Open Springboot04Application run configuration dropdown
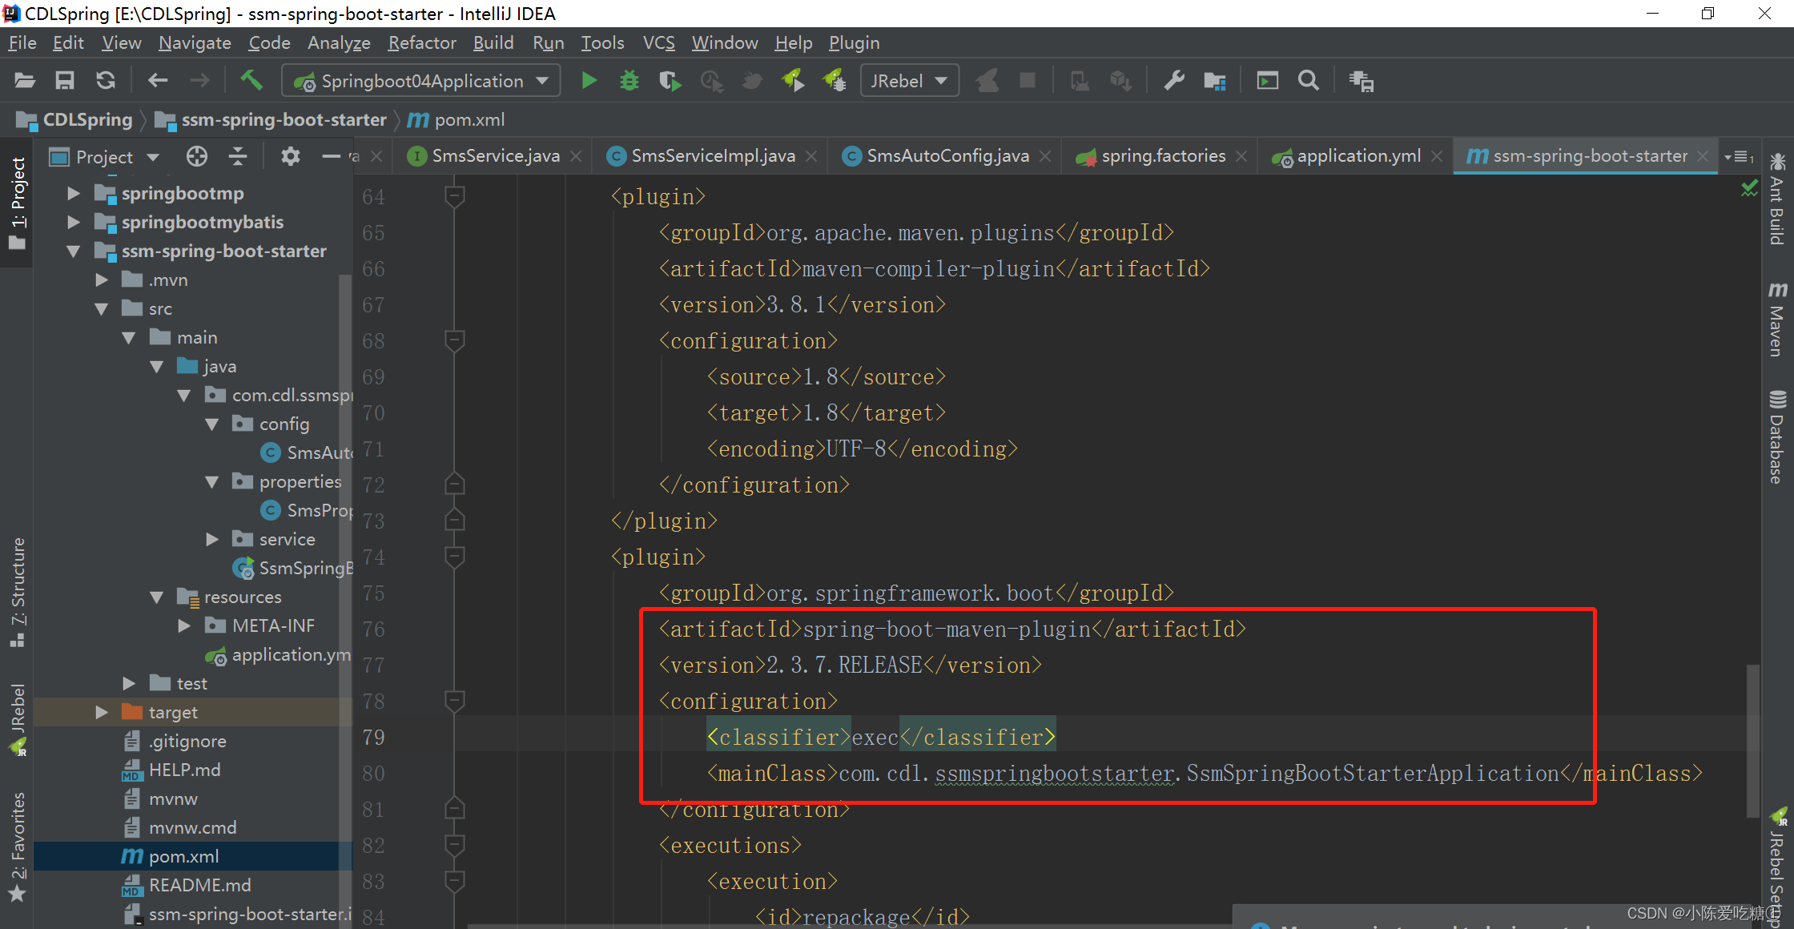The height and width of the screenshot is (929, 1794). (421, 81)
